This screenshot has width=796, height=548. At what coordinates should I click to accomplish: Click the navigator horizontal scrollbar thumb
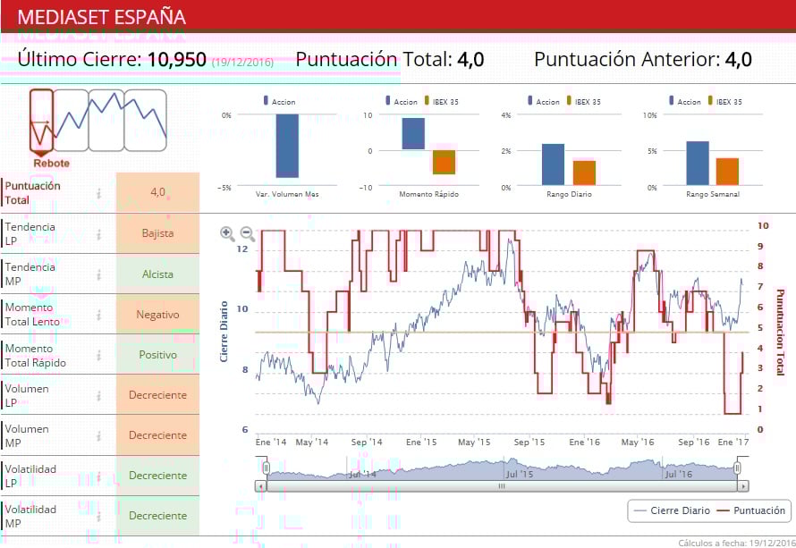502,486
